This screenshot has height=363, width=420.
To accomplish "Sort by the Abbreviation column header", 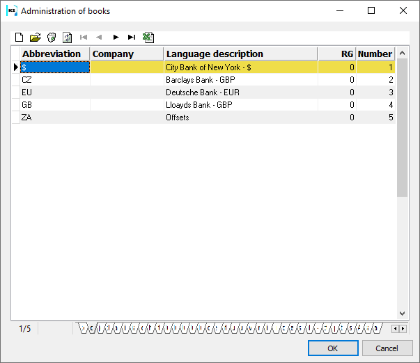I will coord(55,54).
